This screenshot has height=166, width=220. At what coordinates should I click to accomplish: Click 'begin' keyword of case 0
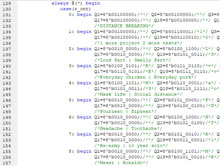[x=84, y=15]
